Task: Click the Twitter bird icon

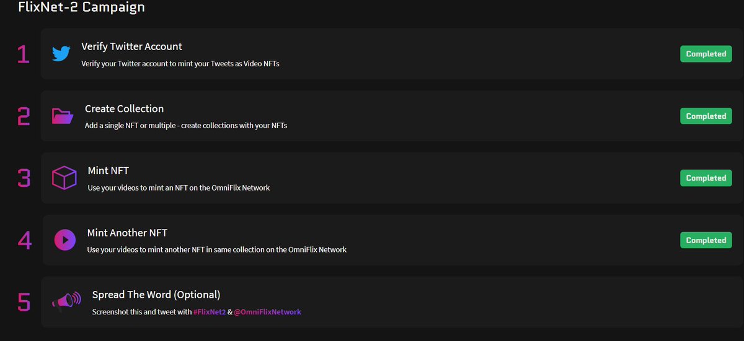Action: (61, 54)
